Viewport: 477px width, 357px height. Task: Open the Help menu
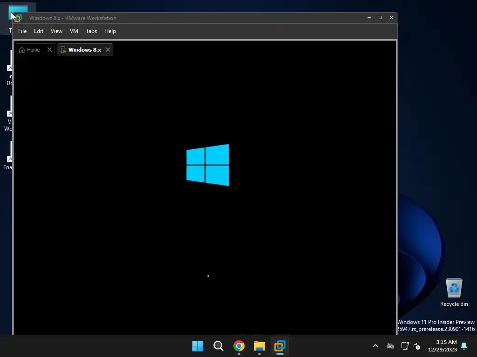110,31
